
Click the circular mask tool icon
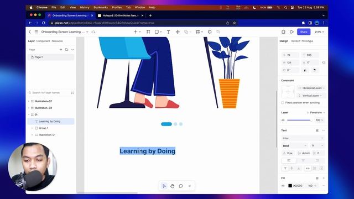coord(210,32)
